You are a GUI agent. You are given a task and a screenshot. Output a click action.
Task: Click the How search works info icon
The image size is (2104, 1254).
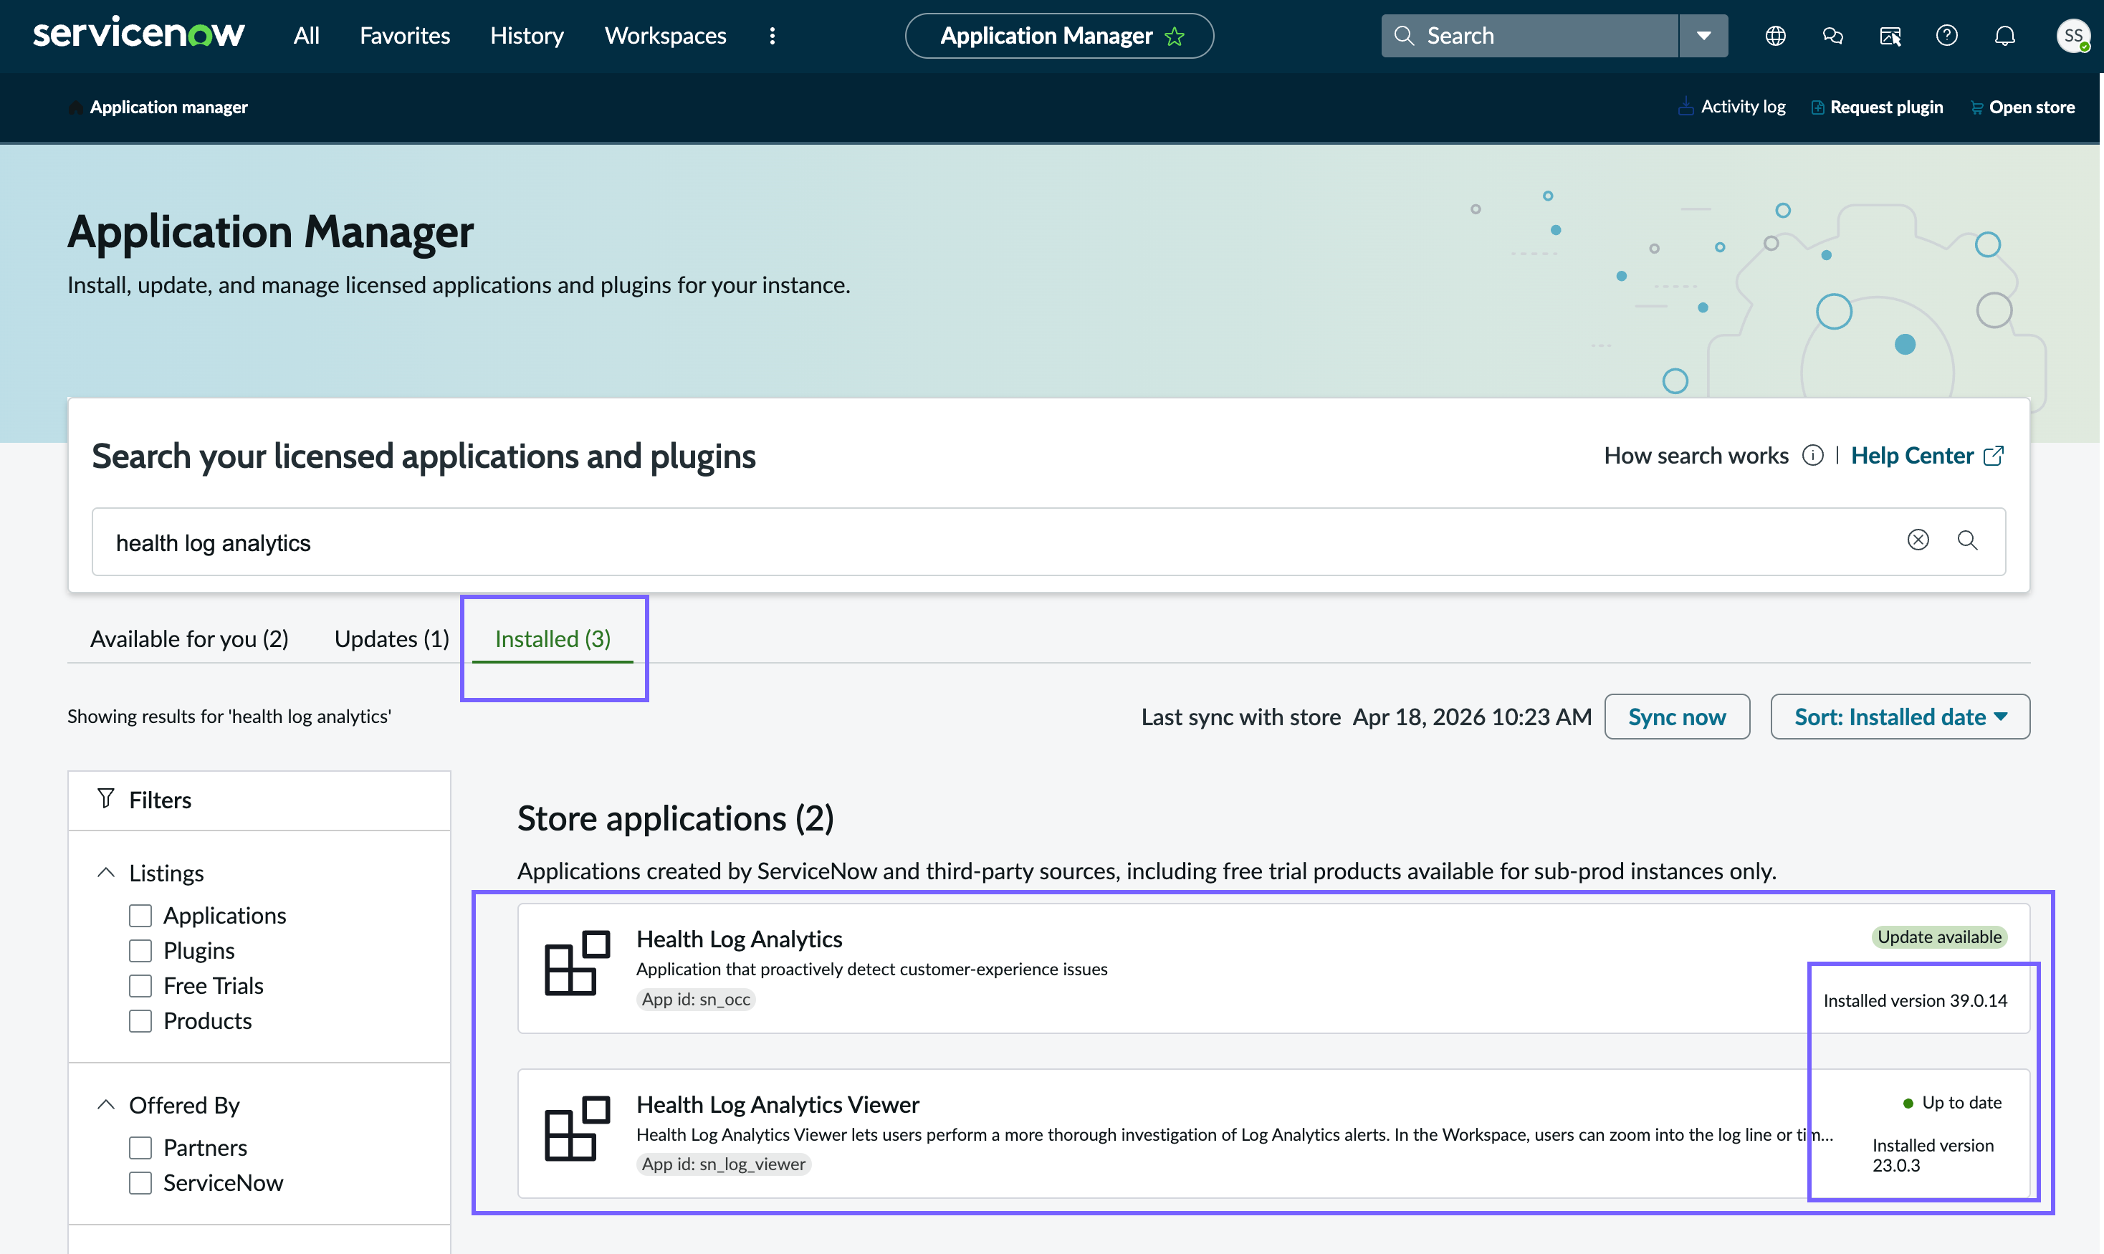[1812, 456]
